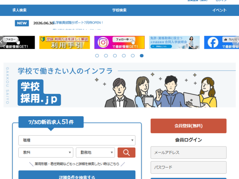This screenshot has height=179, width=239.
Task: Go to next carousel banner arrow
Action: (x=237, y=41)
